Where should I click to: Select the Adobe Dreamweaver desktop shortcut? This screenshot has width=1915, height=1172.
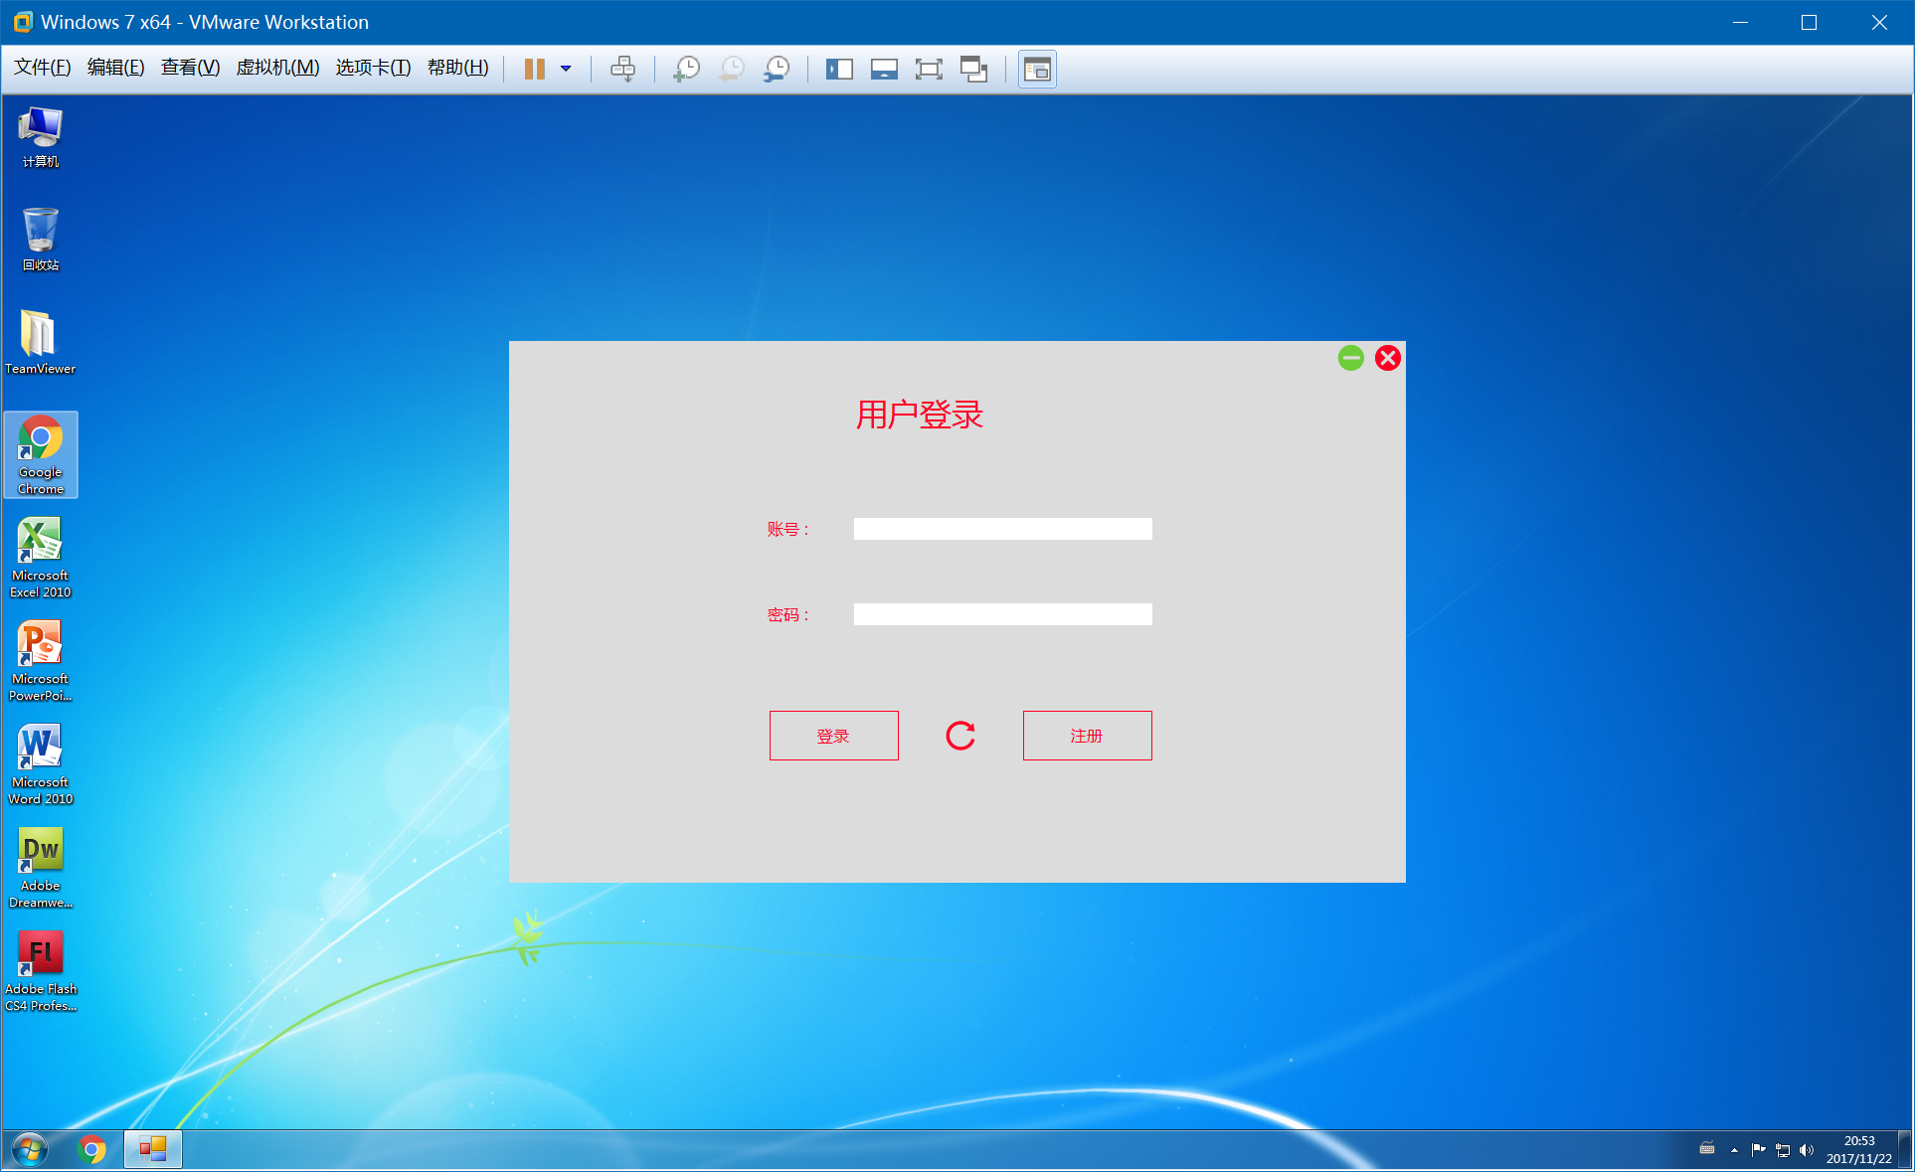(x=41, y=868)
